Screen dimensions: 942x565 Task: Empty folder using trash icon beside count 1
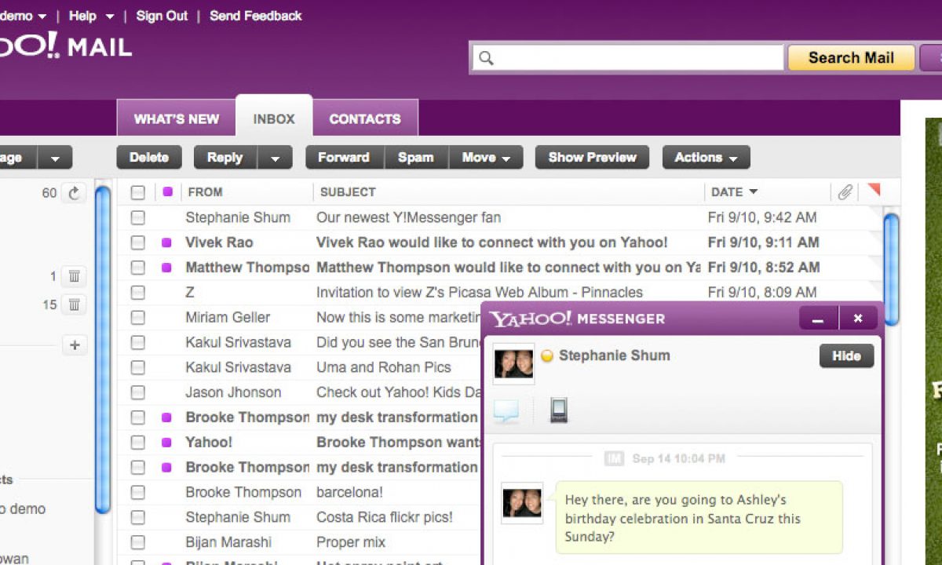point(74,276)
